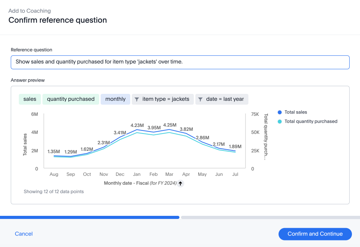Screen dimensions: 360x247
Task: Click the funnel icon on the last year filter chip
Action: 200,99
